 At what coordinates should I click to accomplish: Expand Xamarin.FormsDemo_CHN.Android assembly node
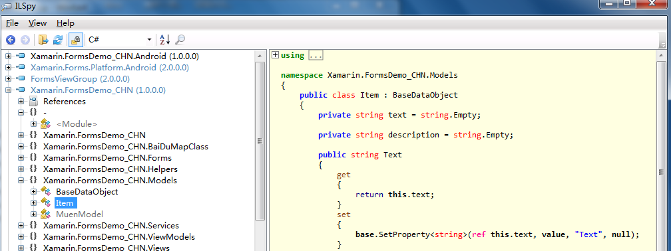[x=9, y=56]
